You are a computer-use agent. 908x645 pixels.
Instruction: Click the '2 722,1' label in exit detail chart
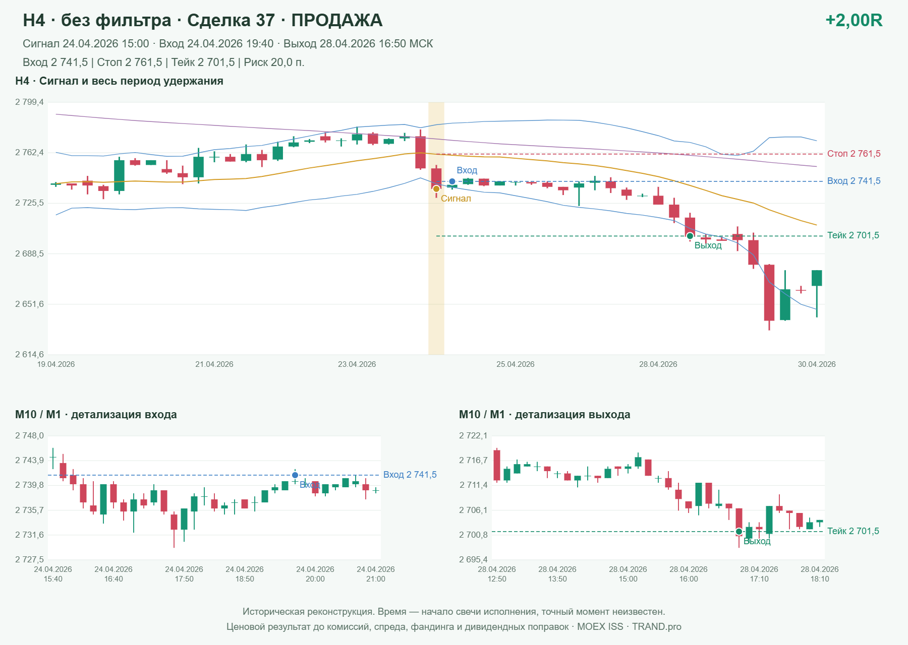[473, 436]
